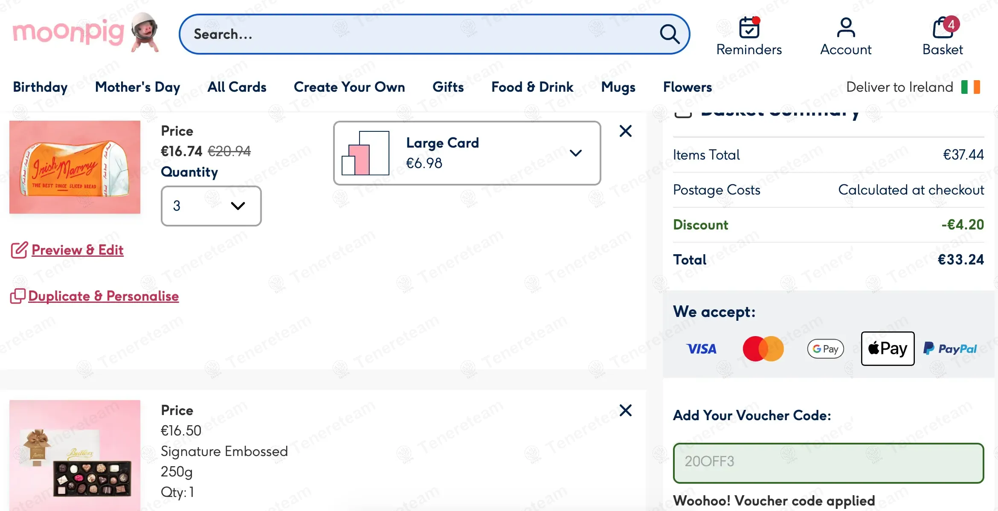
Task: Click Preview & Edit link
Action: tap(77, 250)
